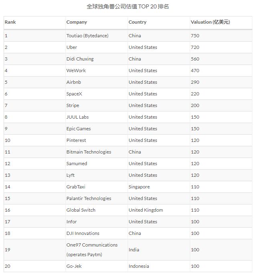
Task: Click the Rank column header
Action: pos(10,22)
